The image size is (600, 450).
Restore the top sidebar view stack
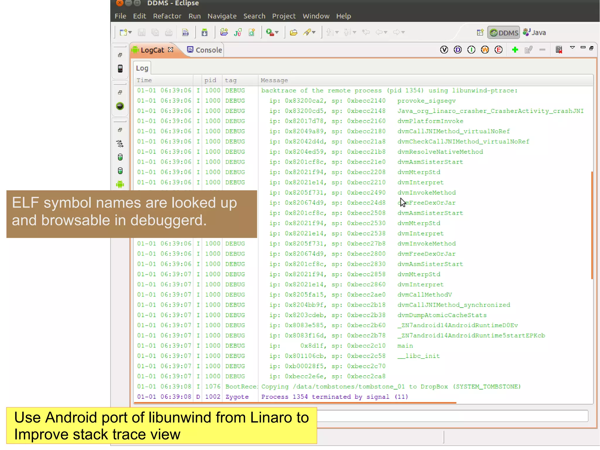(x=120, y=55)
